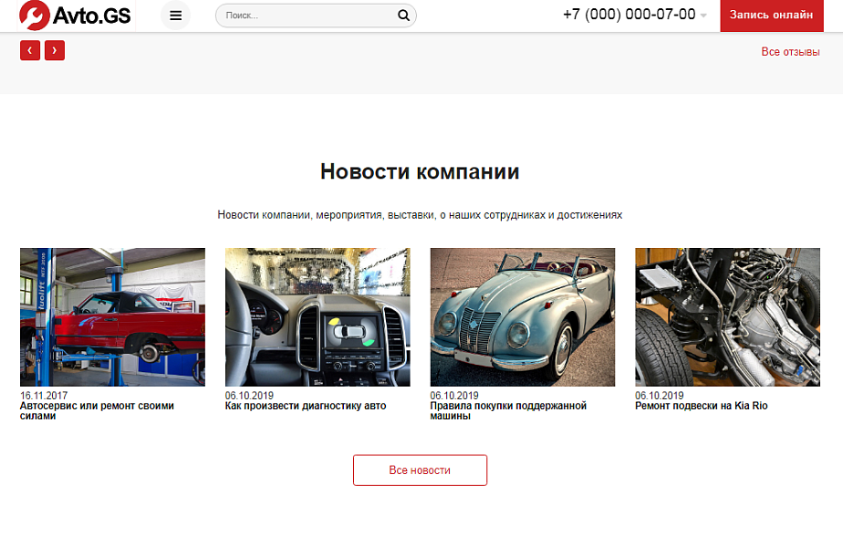Open the 'Все отзывы' link
The height and width of the screenshot is (547, 843).
point(791,52)
